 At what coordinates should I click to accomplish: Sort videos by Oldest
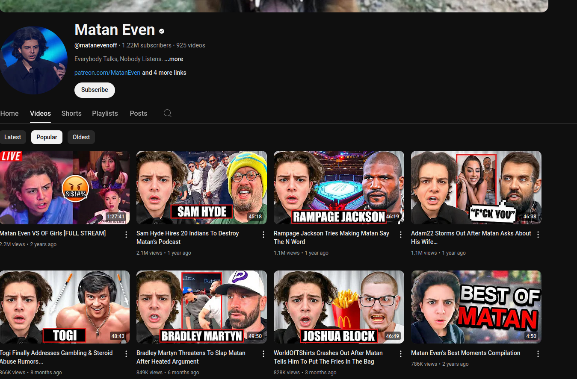(x=81, y=137)
